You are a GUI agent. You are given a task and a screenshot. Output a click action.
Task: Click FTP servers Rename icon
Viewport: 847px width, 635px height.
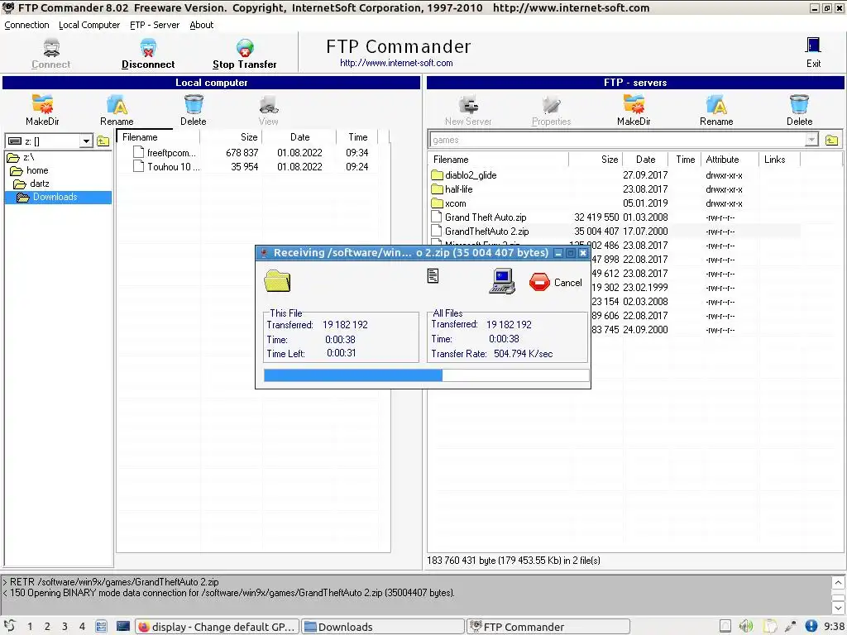click(x=716, y=104)
